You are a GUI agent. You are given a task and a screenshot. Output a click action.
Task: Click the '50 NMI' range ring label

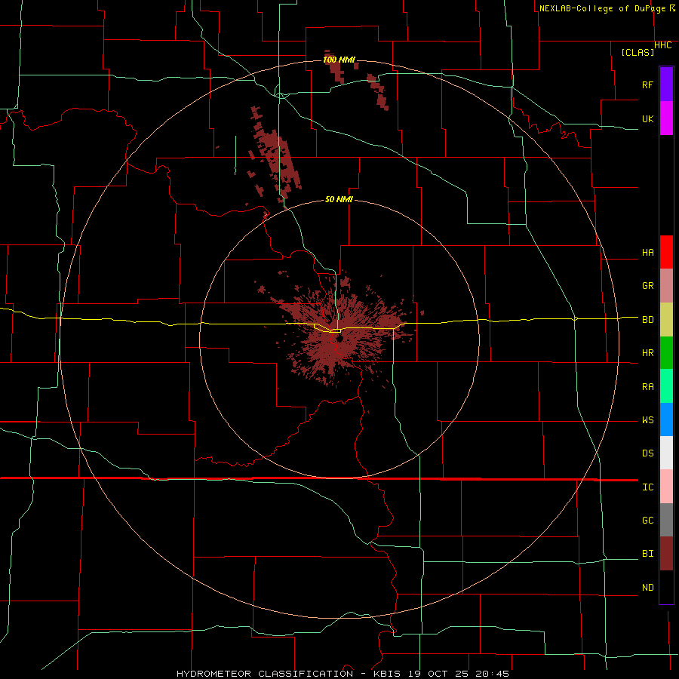tap(339, 199)
